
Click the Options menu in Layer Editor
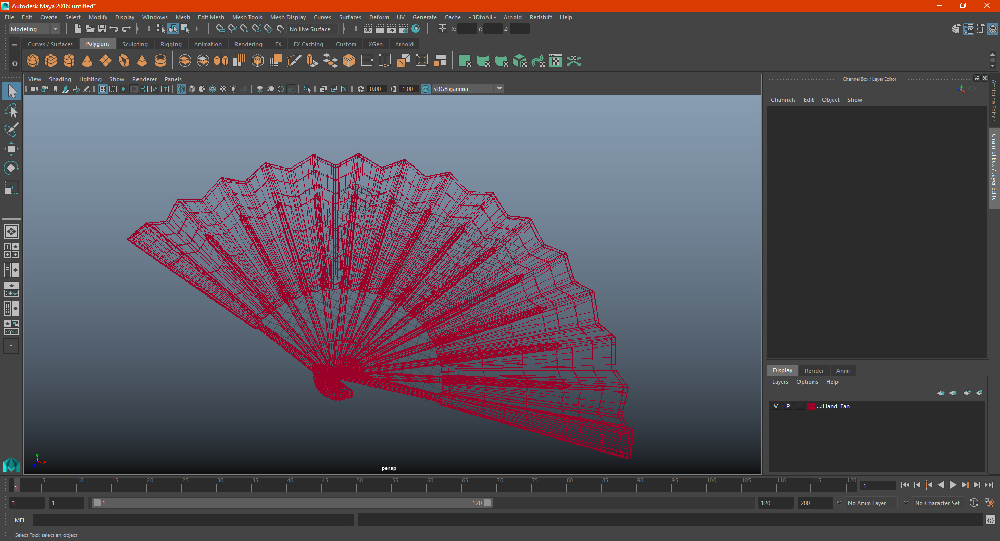coord(807,382)
